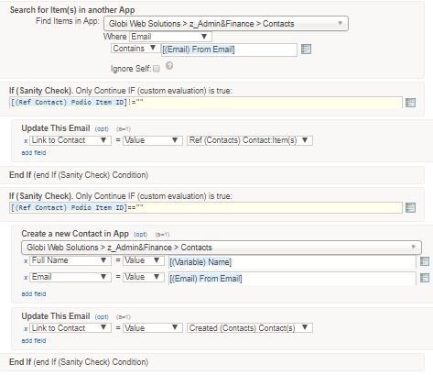Remove Link to Contact field in first Update

pyautogui.click(x=26, y=141)
